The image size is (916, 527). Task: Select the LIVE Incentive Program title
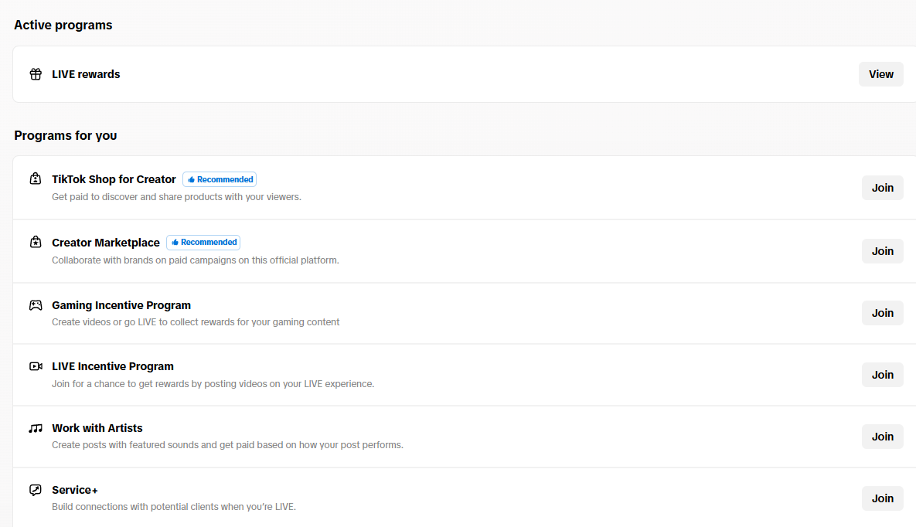[x=113, y=366]
